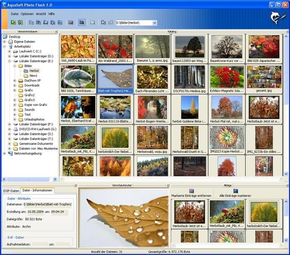Click the XY rename icon in toolbar
Screen dimensions: 290x255
click(31, 22)
